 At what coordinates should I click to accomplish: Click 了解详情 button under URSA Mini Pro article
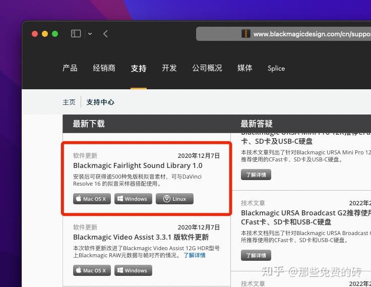point(256,175)
